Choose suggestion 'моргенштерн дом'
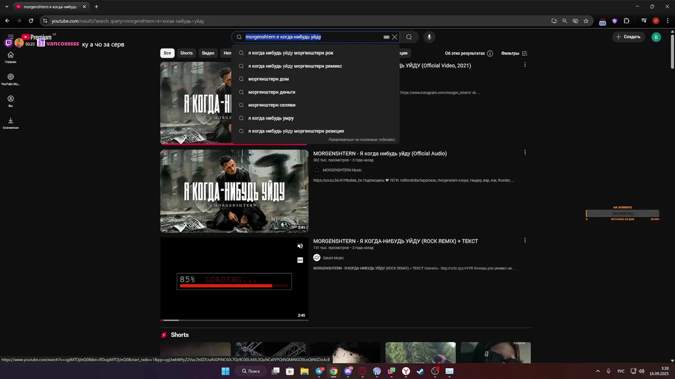This screenshot has height=379, width=675. pyautogui.click(x=315, y=79)
